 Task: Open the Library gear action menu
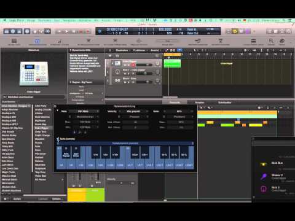click(6, 199)
